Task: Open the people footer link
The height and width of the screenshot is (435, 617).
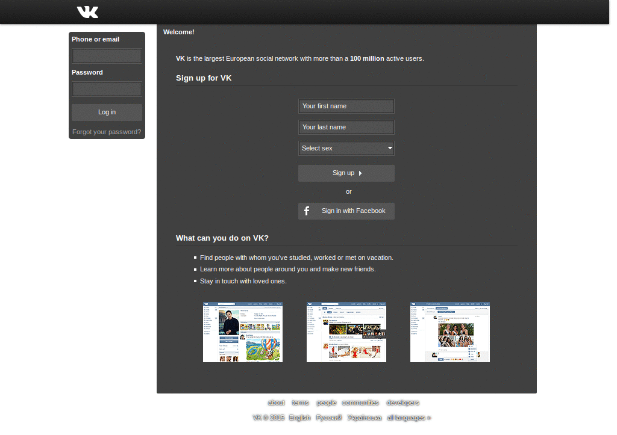Action: pos(326,403)
